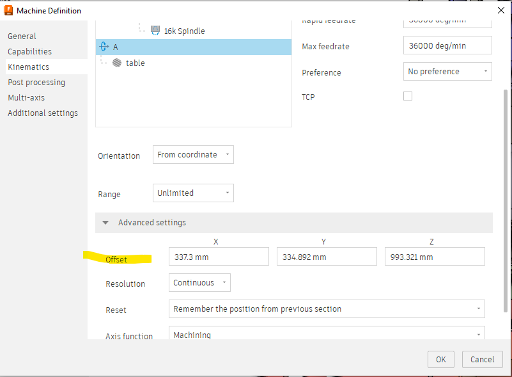Click the Offset X value field

(219, 256)
